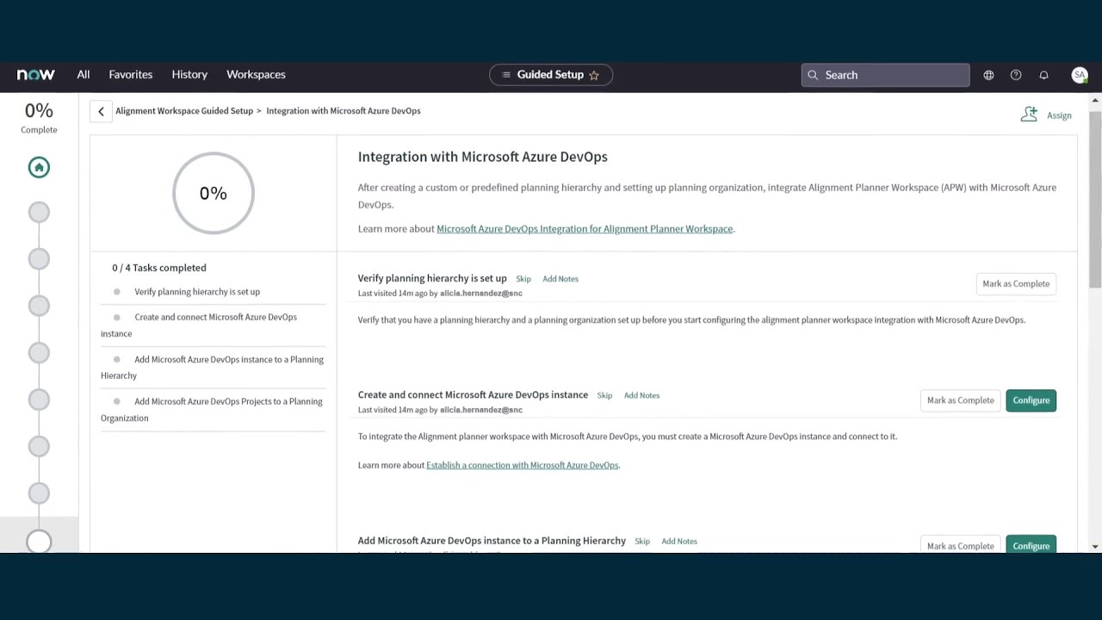Click in the Search input field
This screenshot has height=620, width=1102.
(886, 75)
